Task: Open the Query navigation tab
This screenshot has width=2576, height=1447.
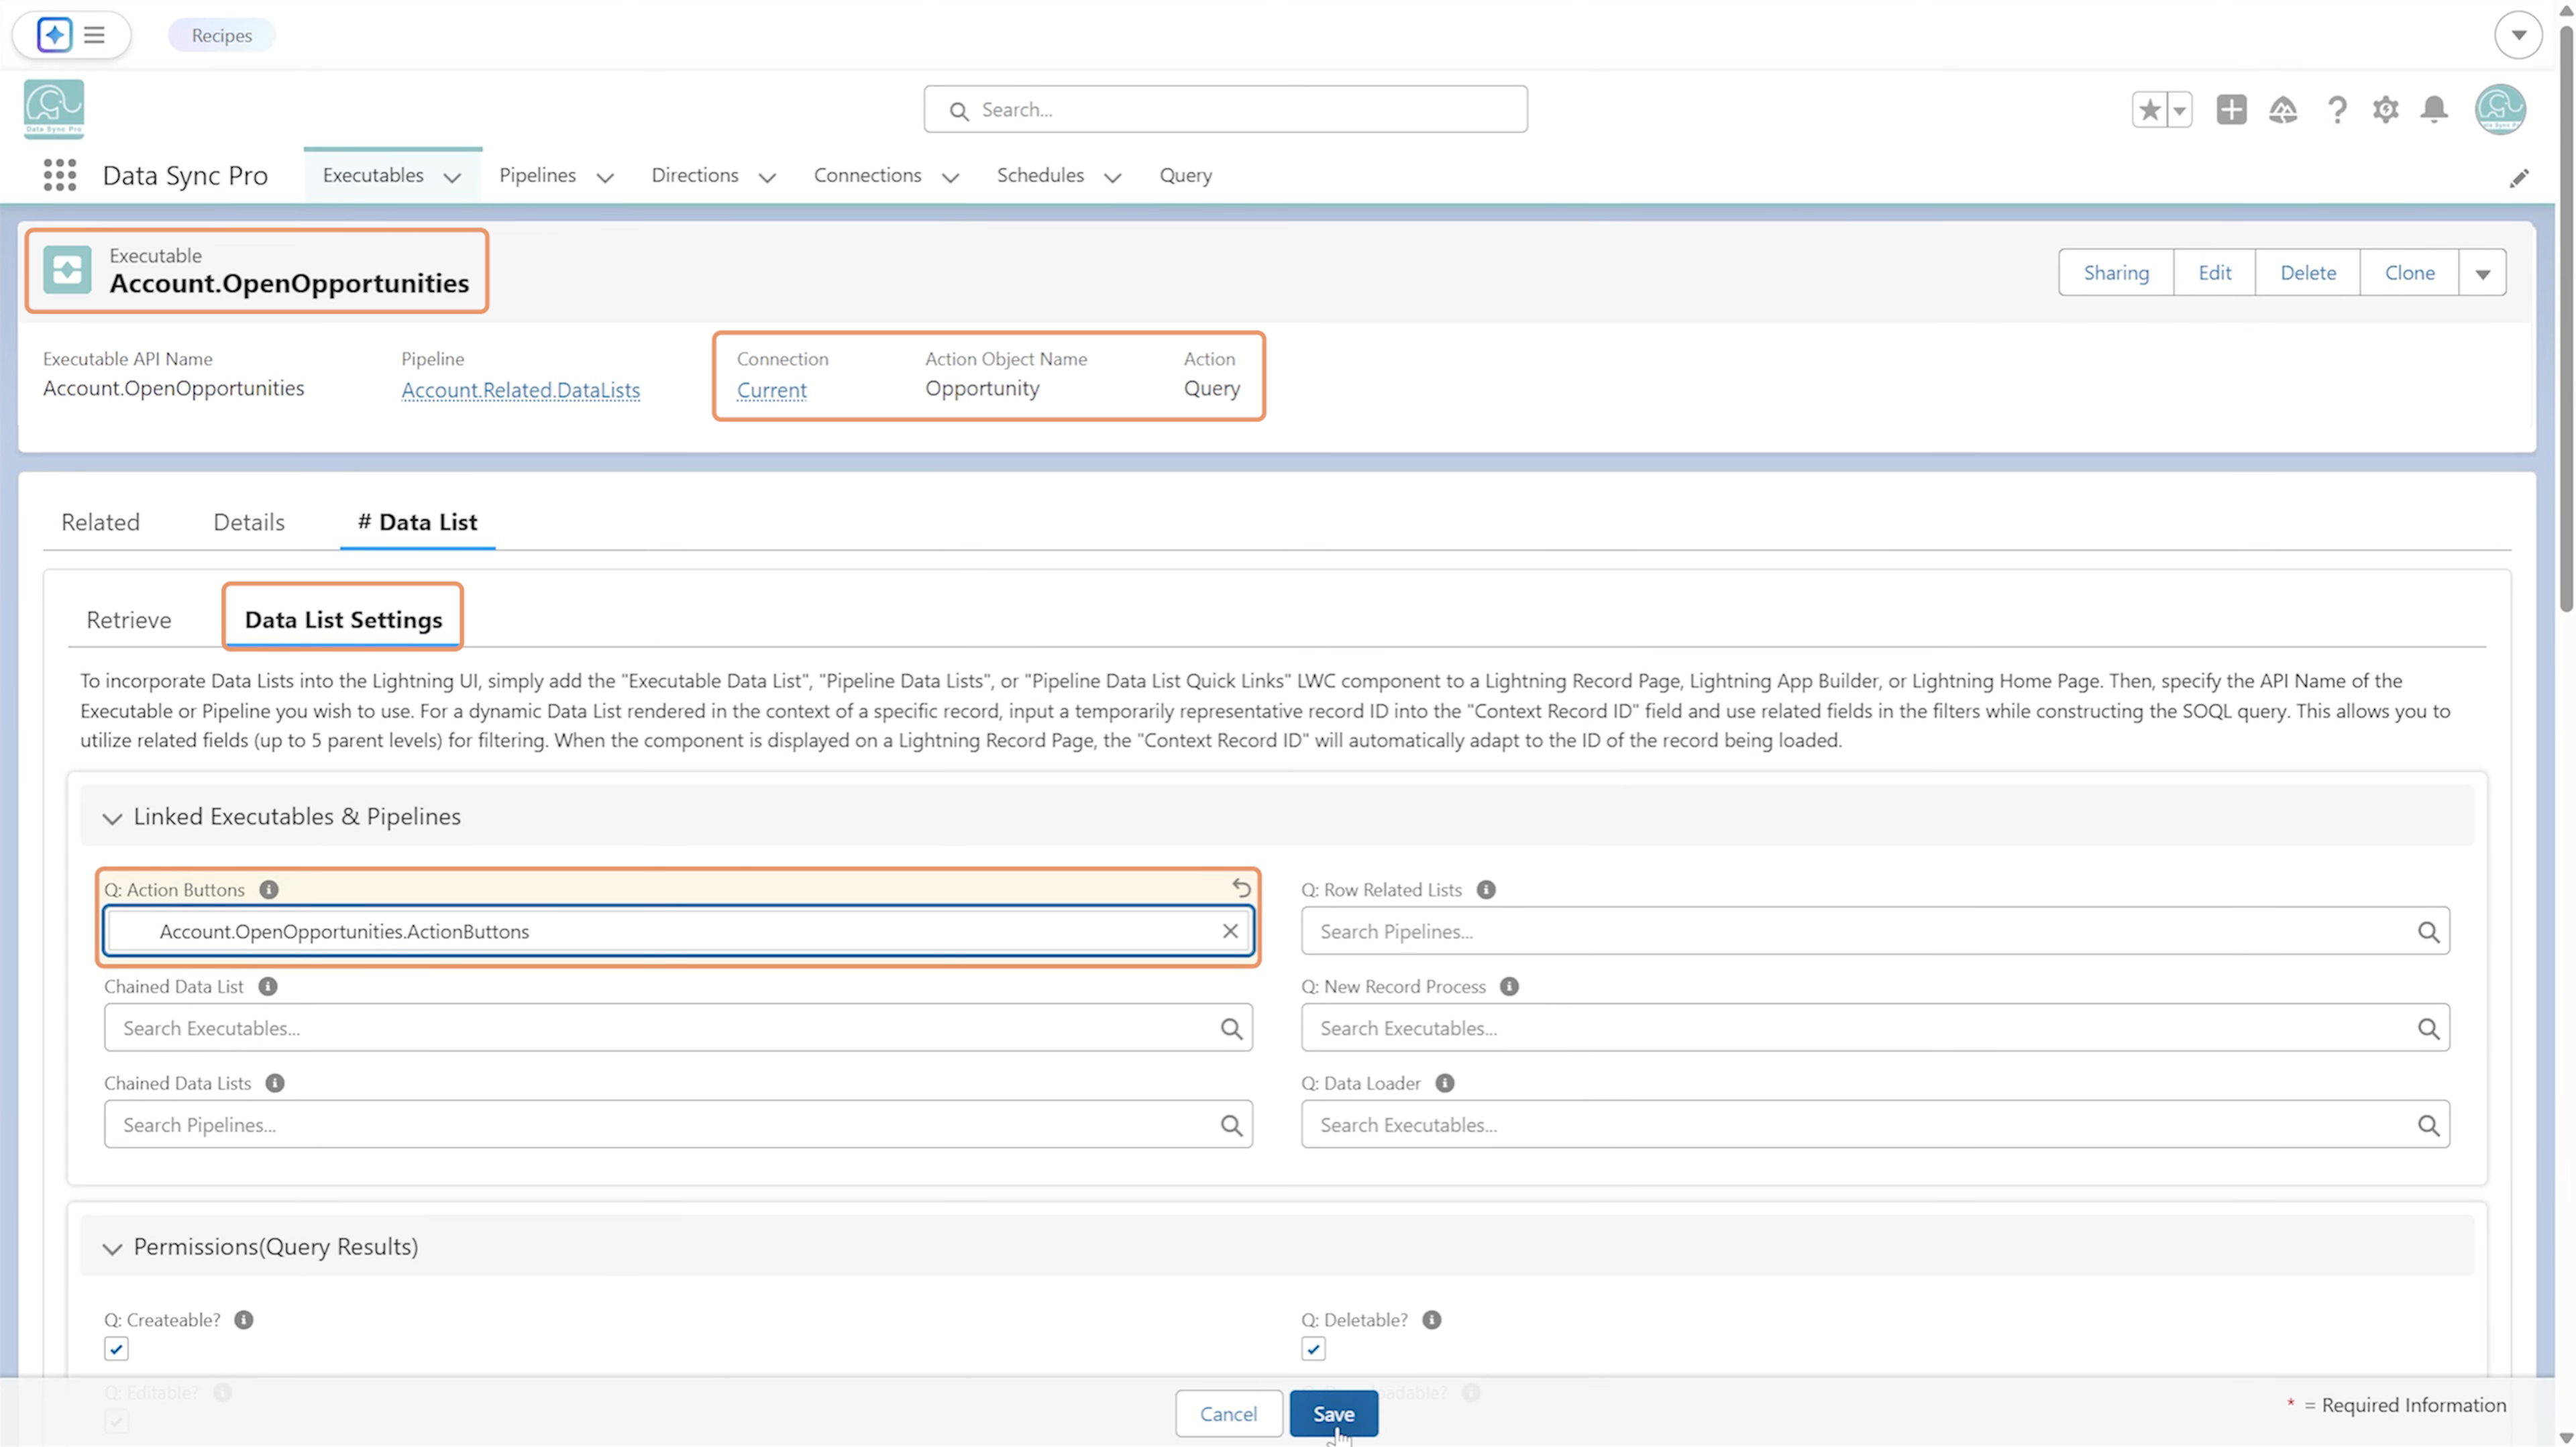Action: (x=1185, y=175)
